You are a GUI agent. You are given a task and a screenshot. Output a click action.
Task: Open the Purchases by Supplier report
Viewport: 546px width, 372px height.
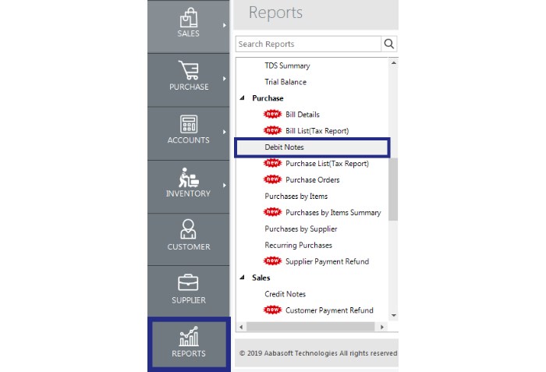click(x=301, y=229)
